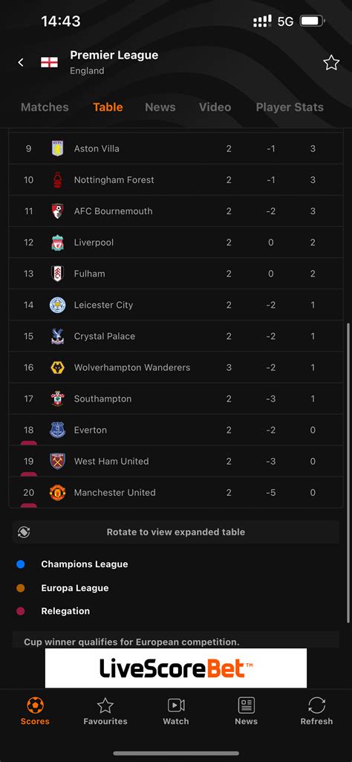The height and width of the screenshot is (762, 352).
Task: Open Favourites star in bottom bar
Action: tap(105, 706)
